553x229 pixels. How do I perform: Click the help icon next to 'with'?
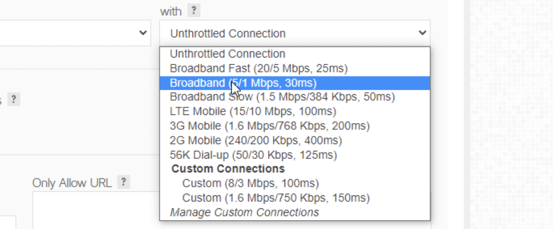click(x=193, y=11)
